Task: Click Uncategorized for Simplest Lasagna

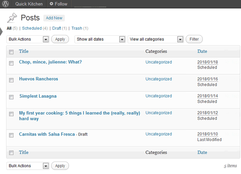Action: 158,96
